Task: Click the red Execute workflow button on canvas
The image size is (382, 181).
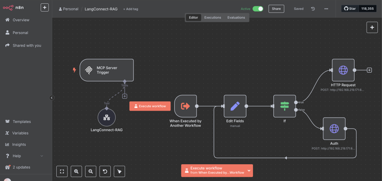Action: tap(150, 106)
